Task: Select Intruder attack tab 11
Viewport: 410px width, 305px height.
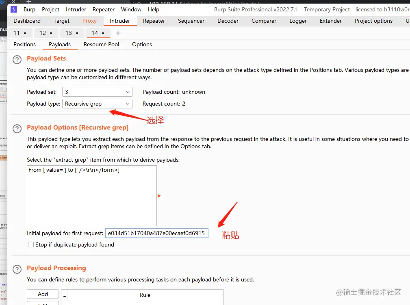Action: (x=17, y=33)
